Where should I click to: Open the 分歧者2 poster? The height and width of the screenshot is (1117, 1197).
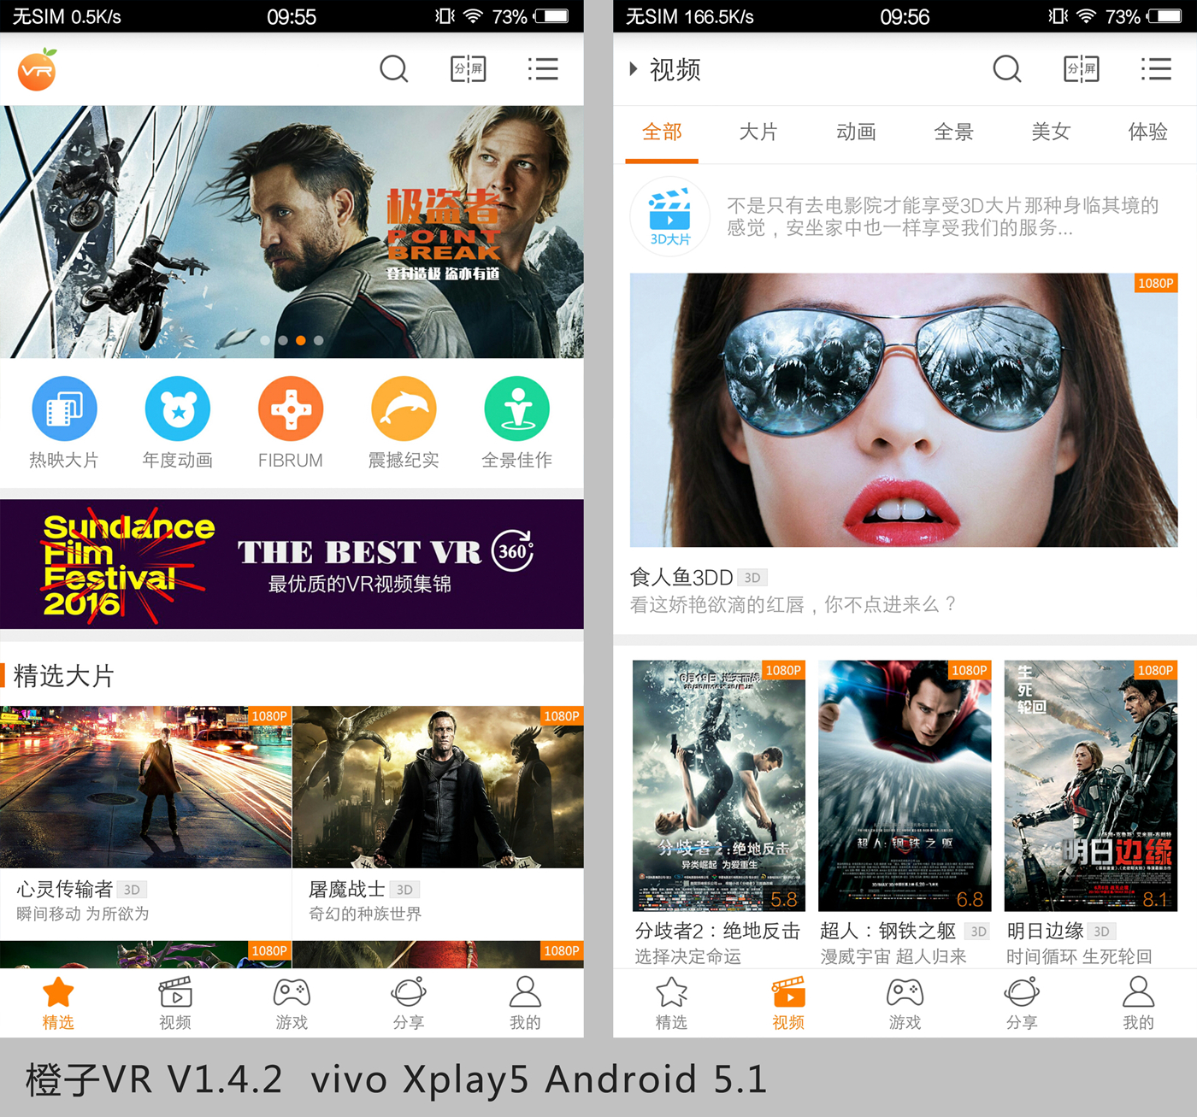[x=719, y=785]
